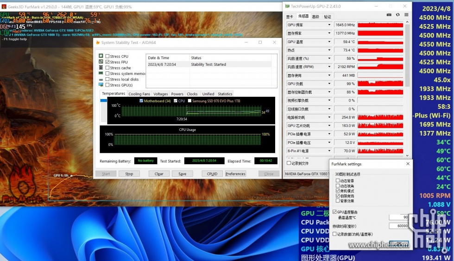Switch to 高级 tab in GPU-Z
The image size is (454, 261).
pyautogui.click(x=315, y=17)
